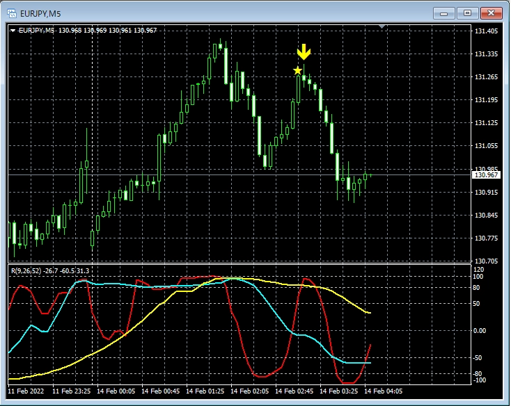Image resolution: width=511 pixels, height=406 pixels.
Task: Open the EURJPY,M5 chart dropdown triangle
Action: [13, 30]
